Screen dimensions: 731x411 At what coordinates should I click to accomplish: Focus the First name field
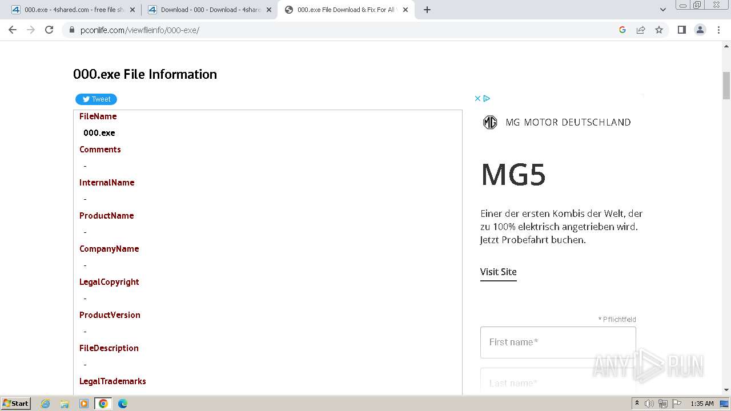(x=558, y=342)
